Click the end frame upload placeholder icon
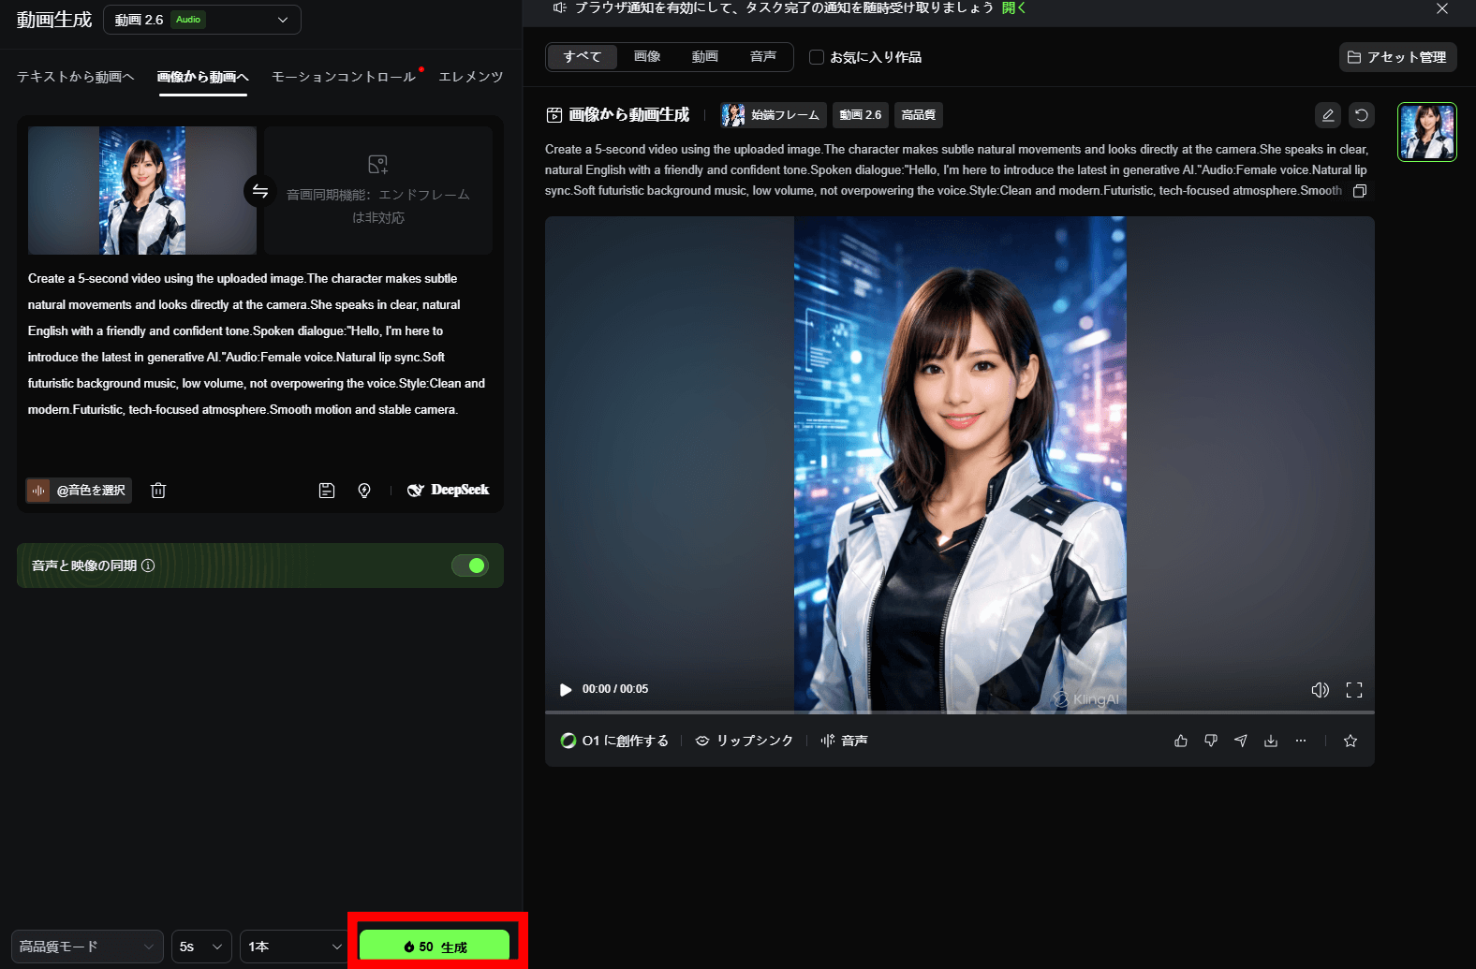The height and width of the screenshot is (969, 1476). (x=378, y=165)
